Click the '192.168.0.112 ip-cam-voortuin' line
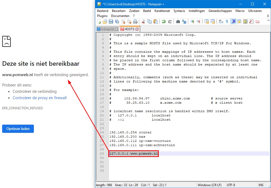271x188 pixels. 140,141
